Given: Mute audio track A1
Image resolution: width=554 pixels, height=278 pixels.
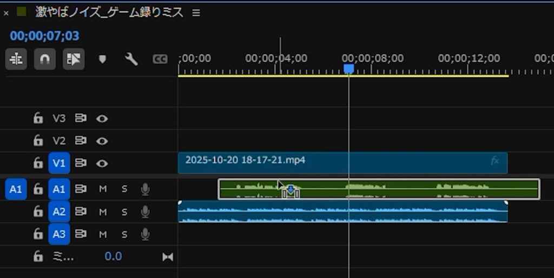Looking at the screenshot, I should tap(102, 189).
